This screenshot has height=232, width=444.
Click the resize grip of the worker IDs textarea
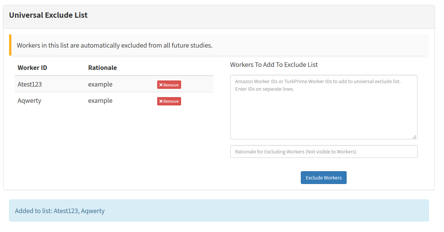point(414,136)
